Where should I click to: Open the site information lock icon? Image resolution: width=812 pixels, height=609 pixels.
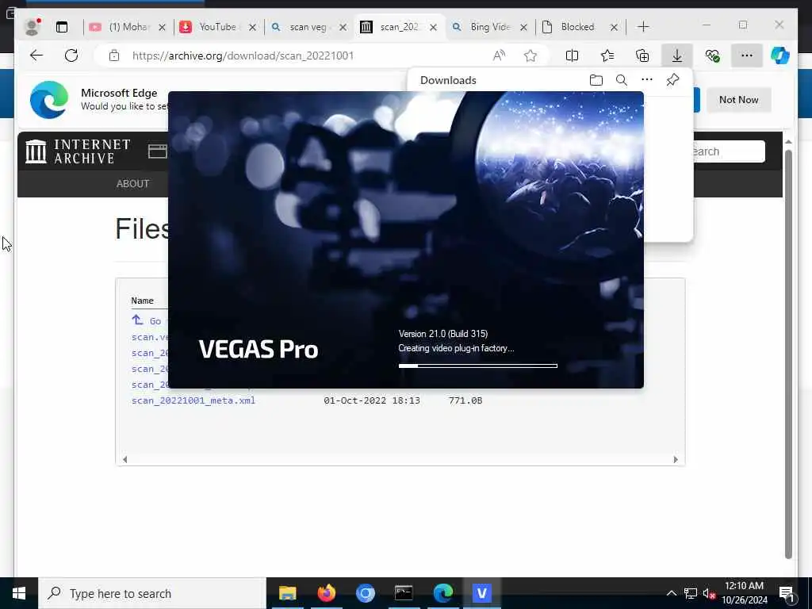click(114, 56)
